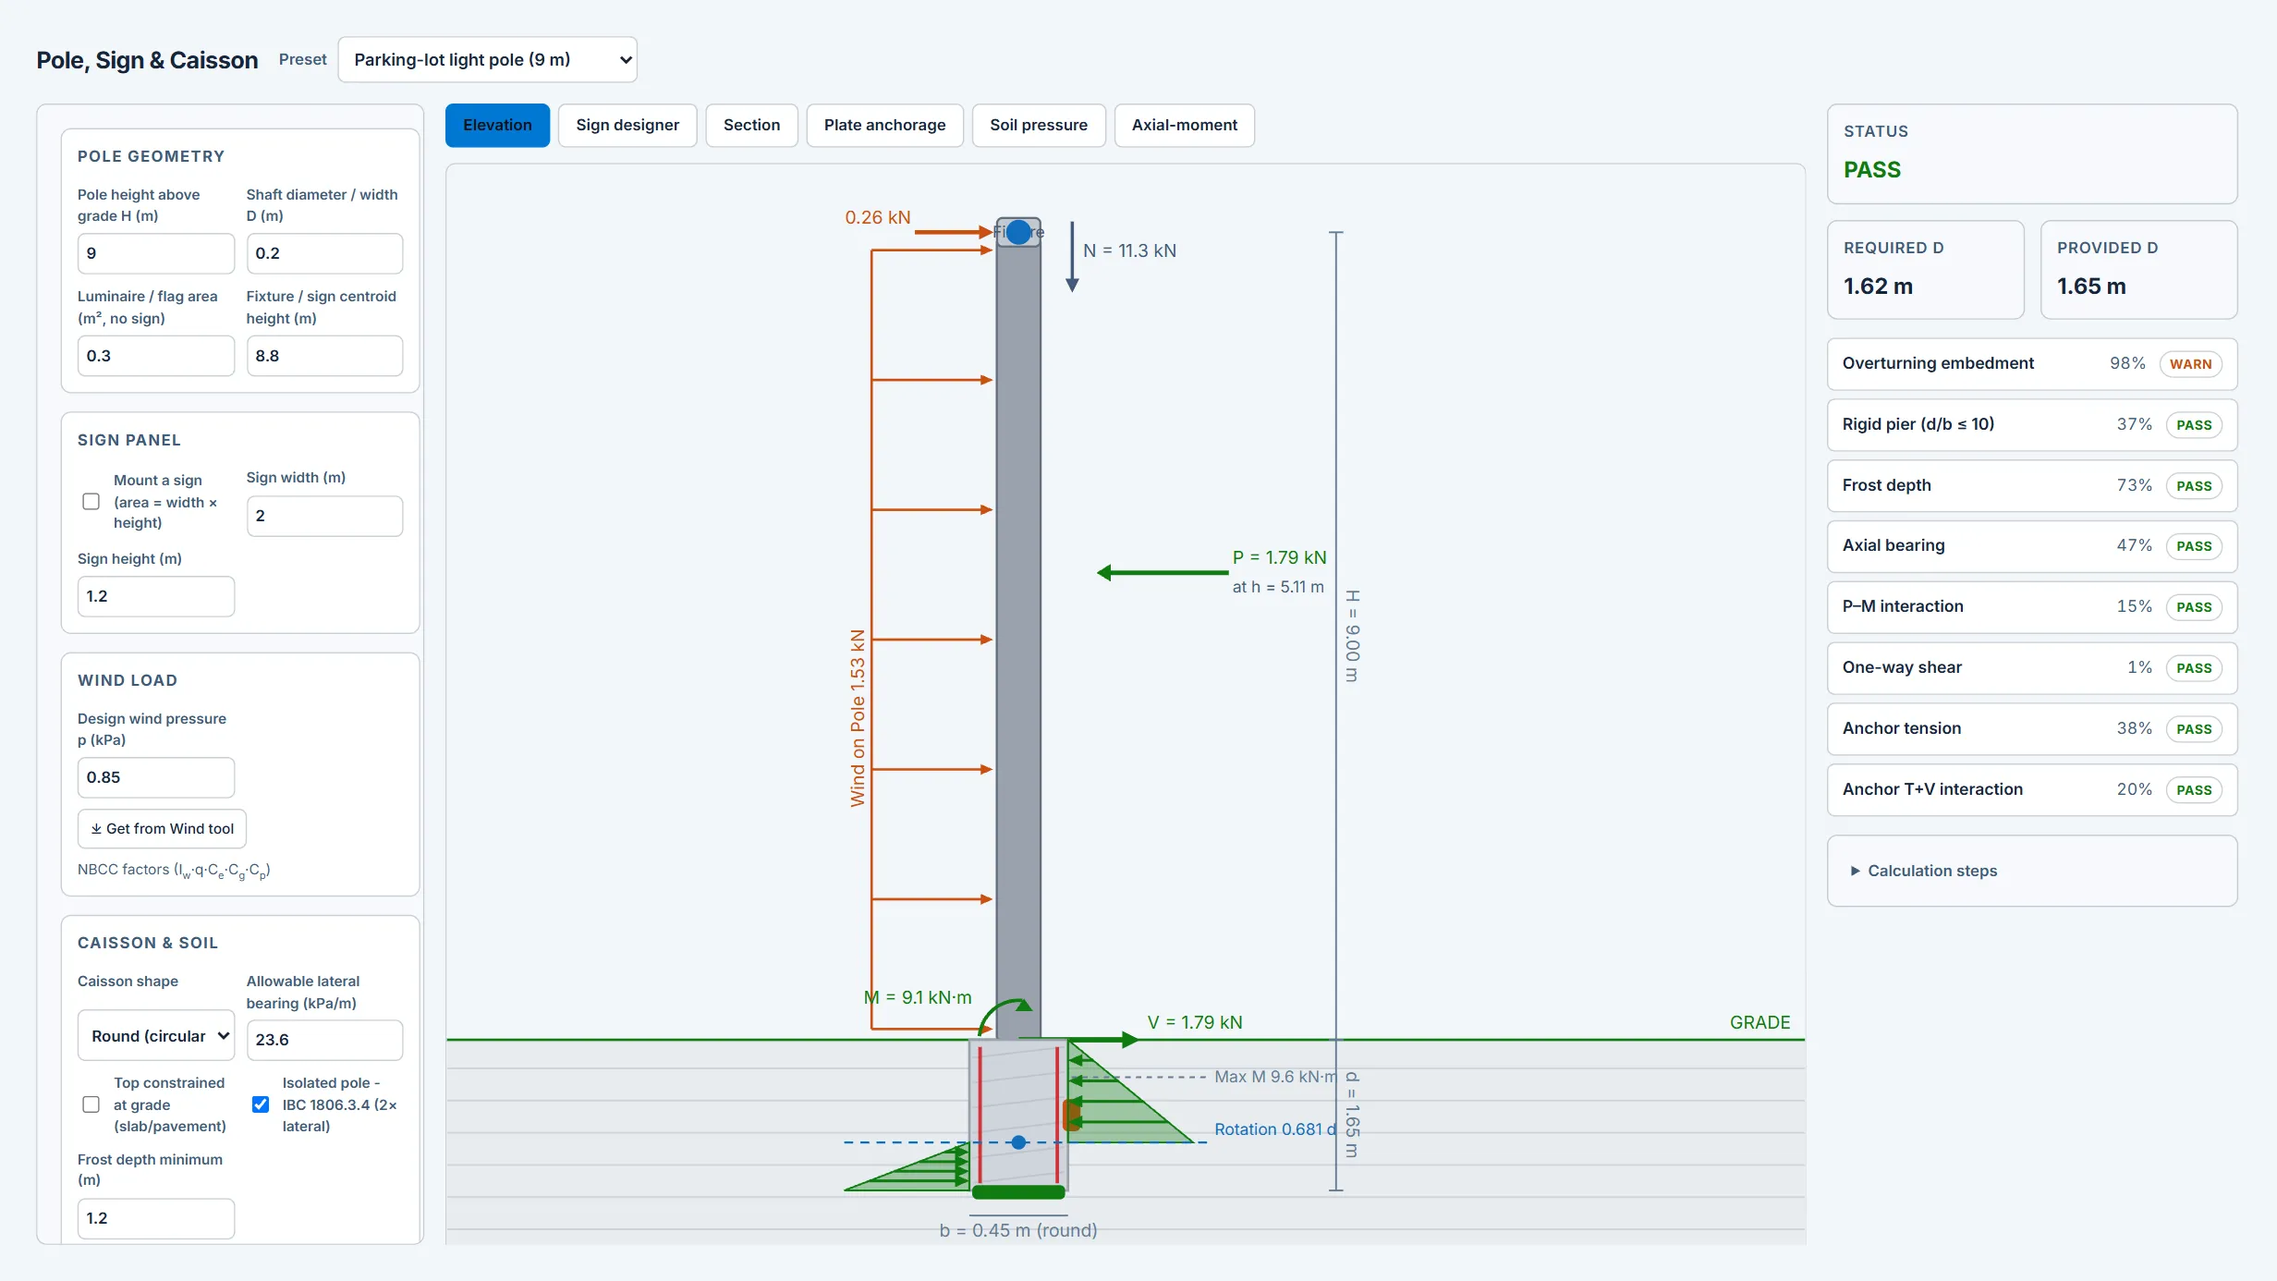Edit the Sign height field

pyautogui.click(x=155, y=596)
